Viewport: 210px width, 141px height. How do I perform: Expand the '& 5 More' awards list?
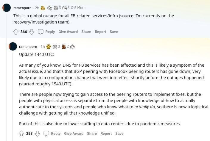point(78,8)
